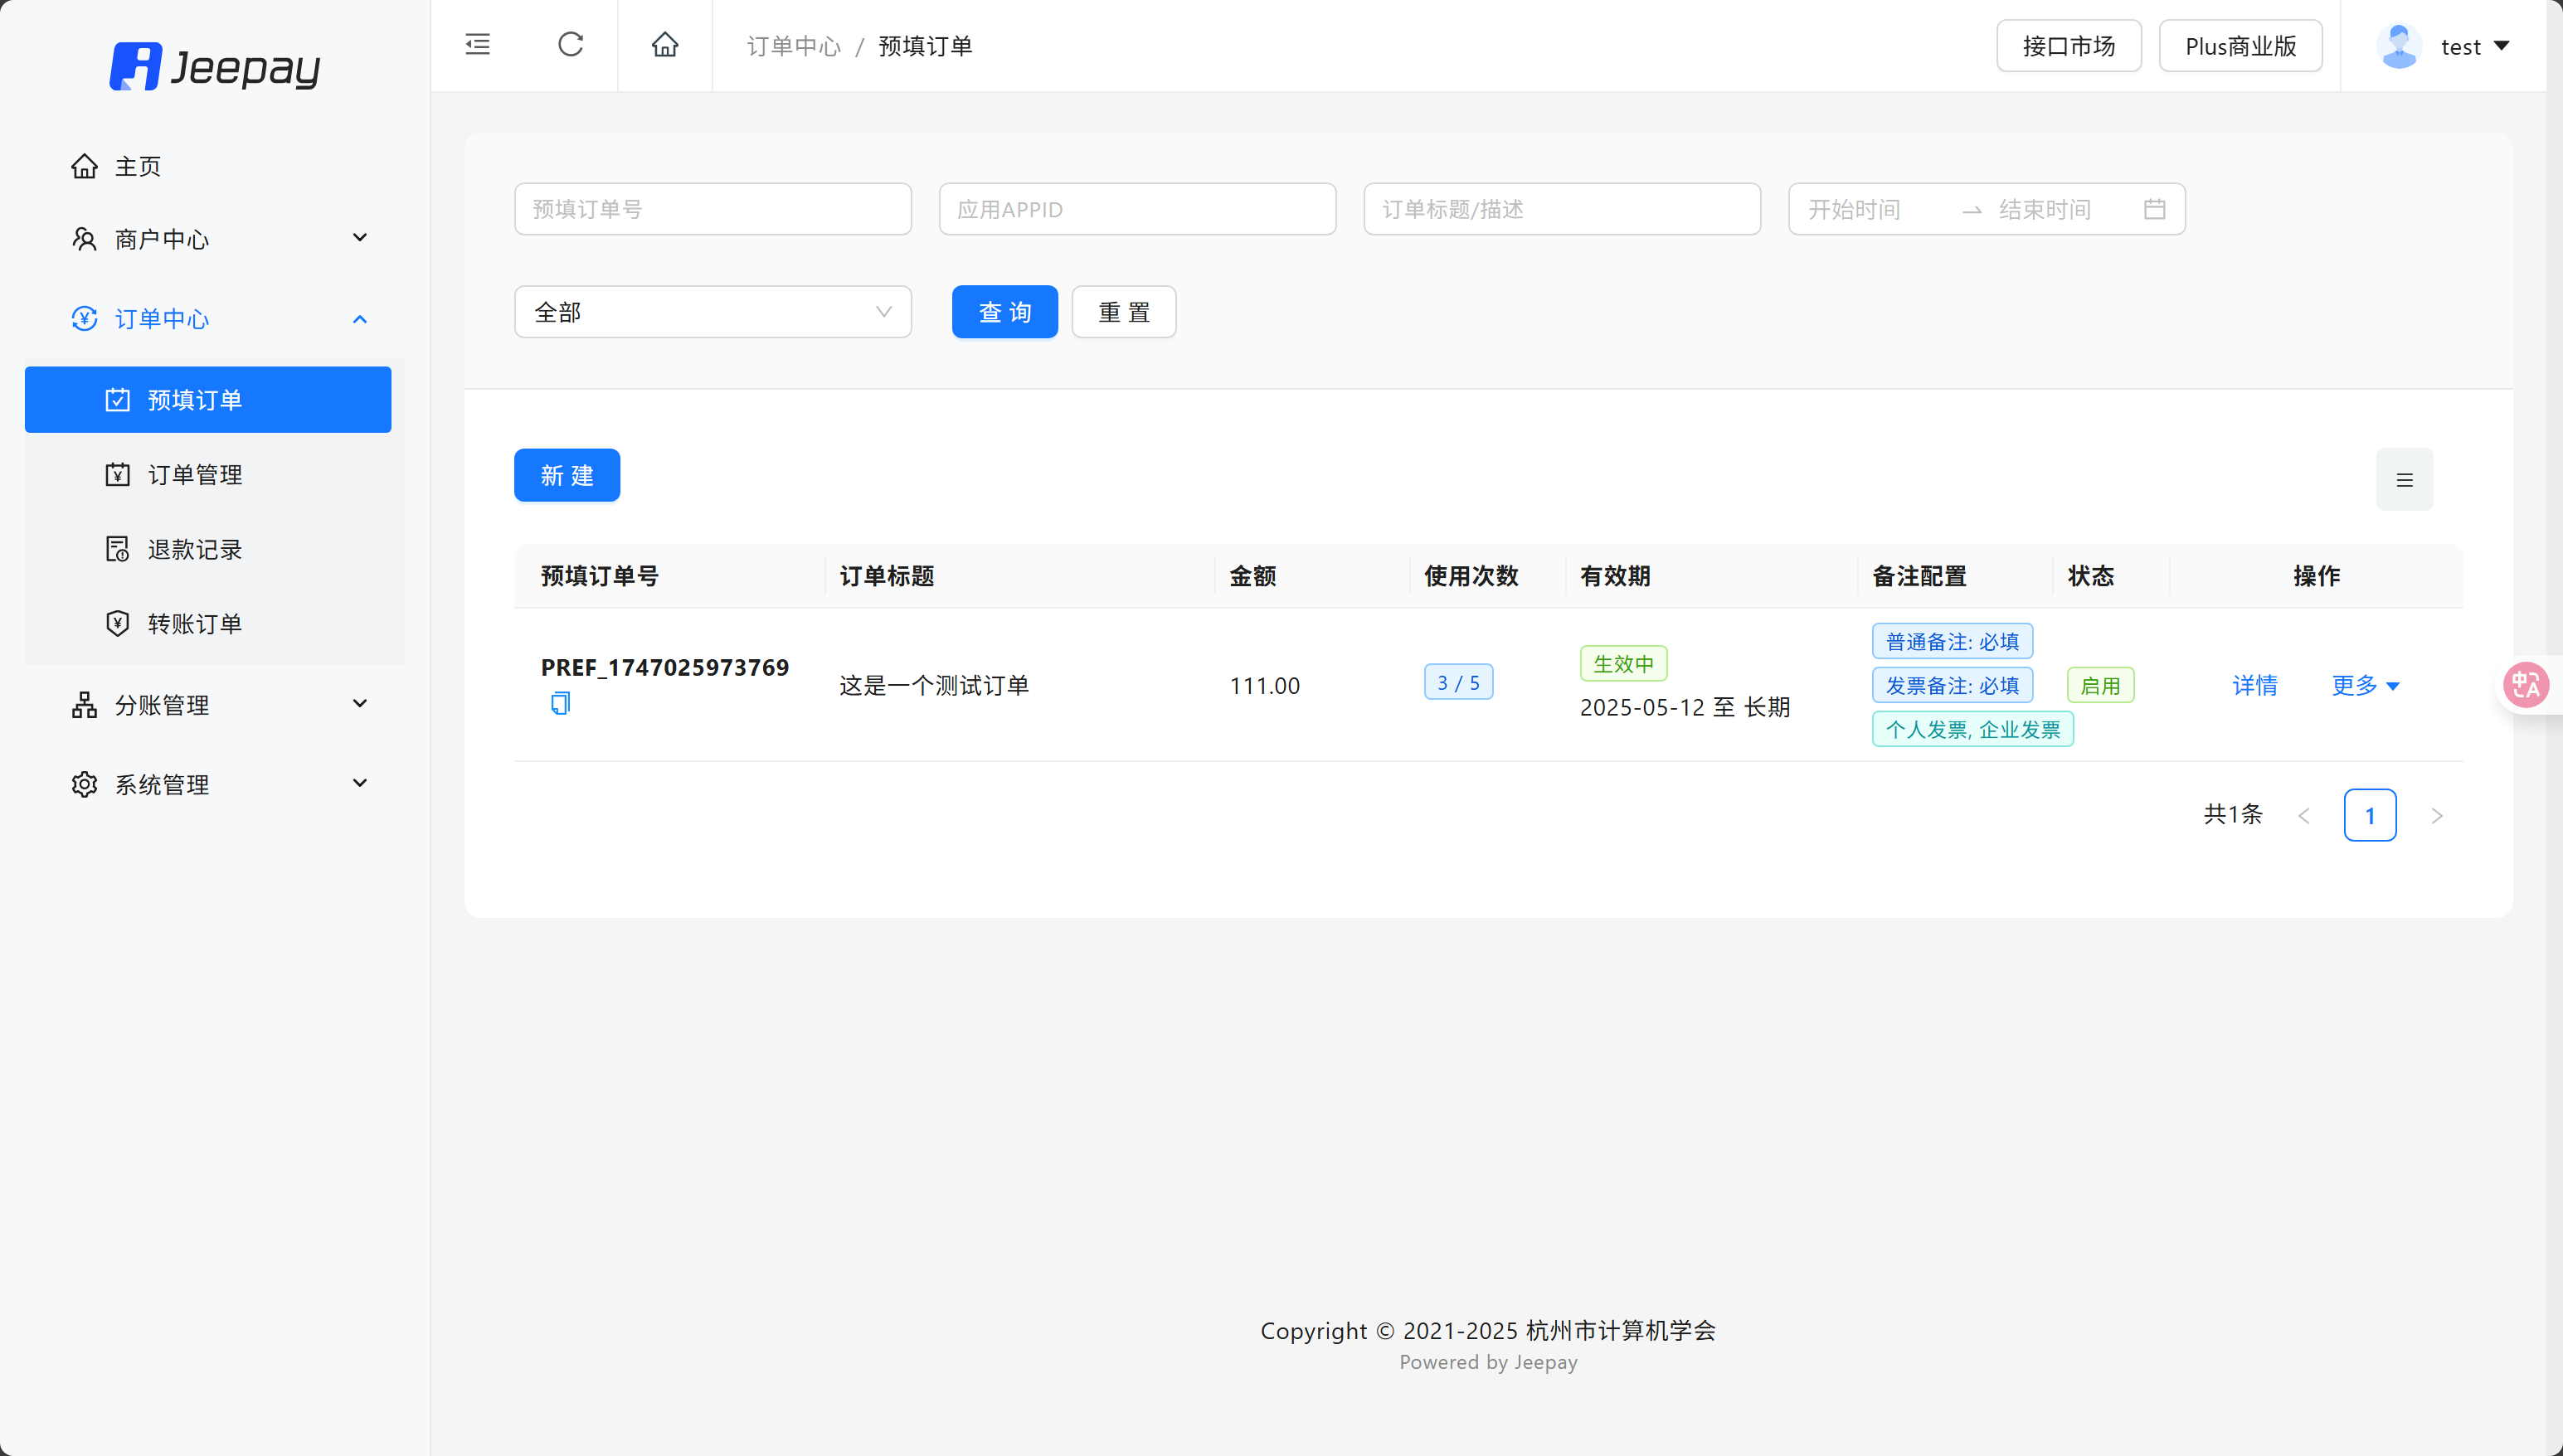Open the 全部 status dropdown

point(712,312)
